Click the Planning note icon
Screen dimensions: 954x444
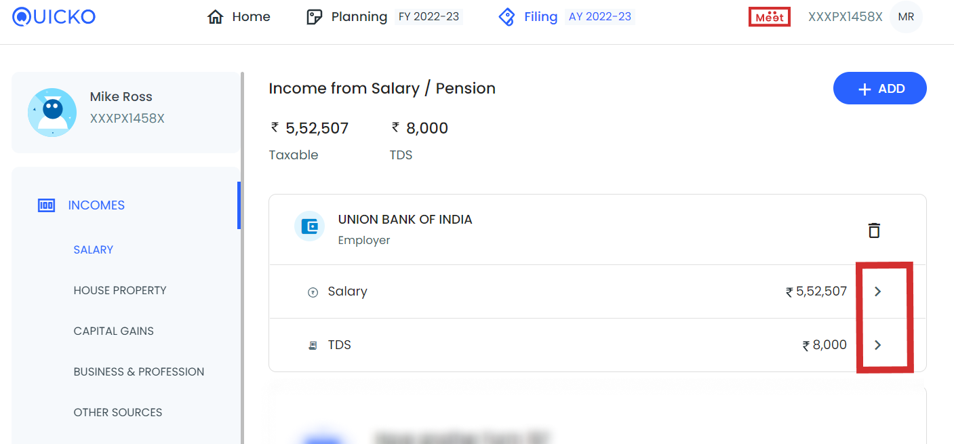(315, 17)
